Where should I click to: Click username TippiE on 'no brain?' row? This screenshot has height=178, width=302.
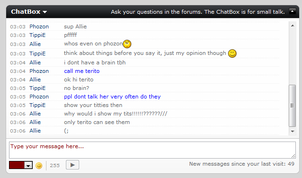[x=37, y=88]
